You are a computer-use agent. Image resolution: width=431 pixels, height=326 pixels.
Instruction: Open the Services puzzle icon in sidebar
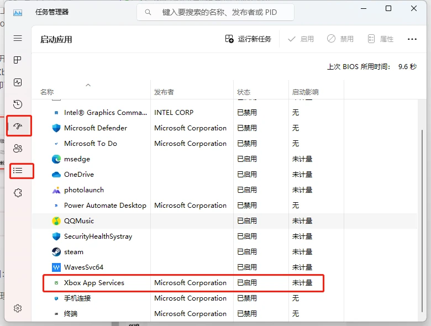click(x=18, y=193)
